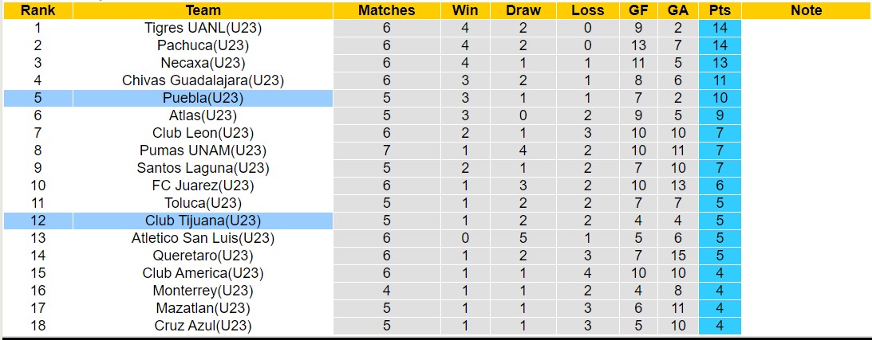
Task: Click the highlighted Puebla(U23) row
Action: coord(203,98)
